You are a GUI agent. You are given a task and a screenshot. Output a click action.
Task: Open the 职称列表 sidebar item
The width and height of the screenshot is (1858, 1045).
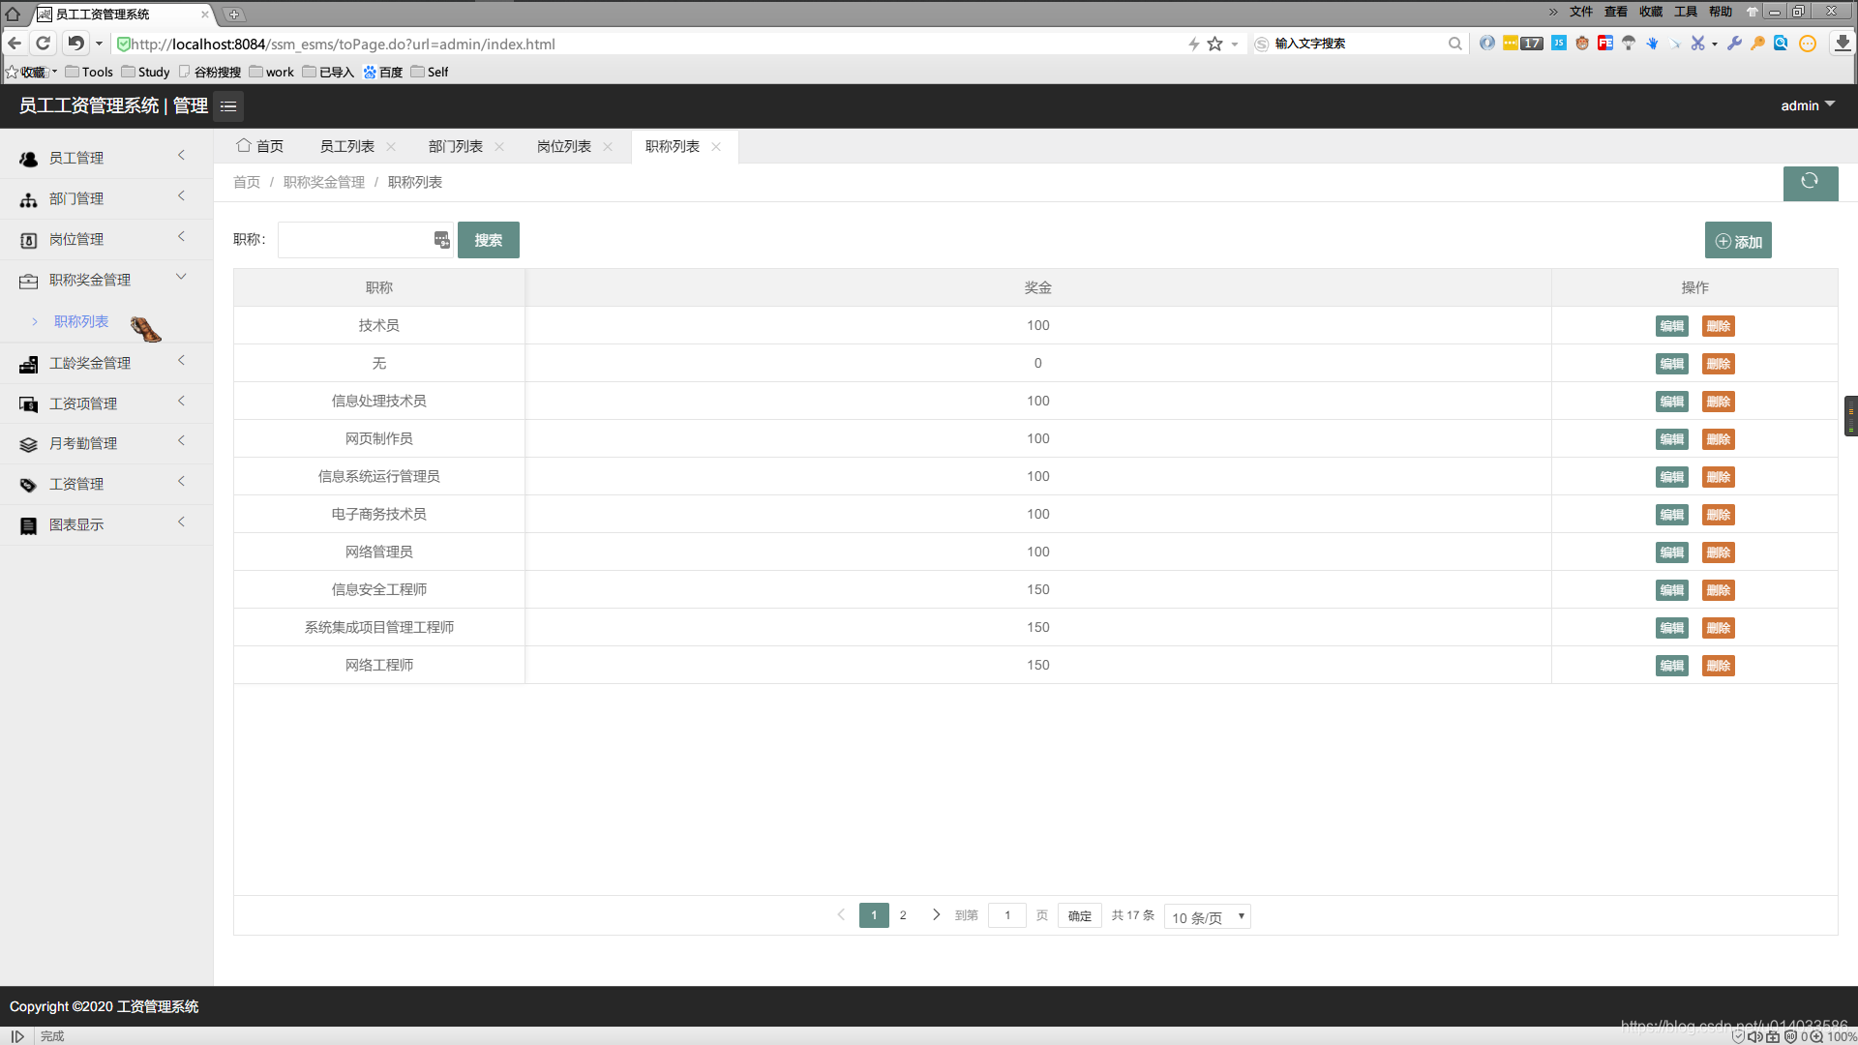pos(81,321)
